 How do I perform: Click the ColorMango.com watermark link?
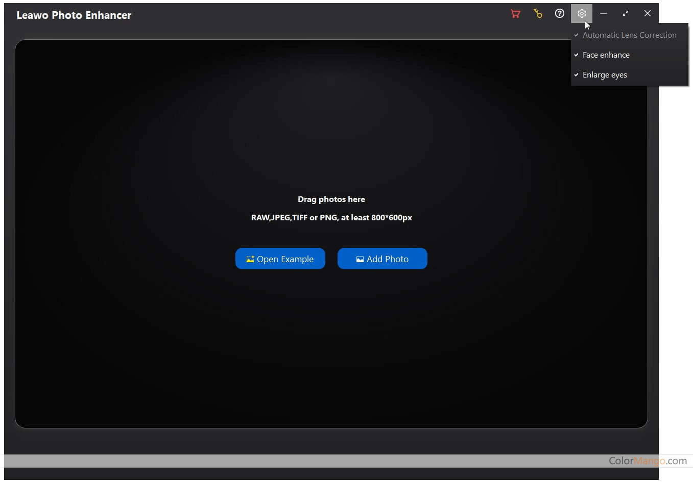(648, 461)
